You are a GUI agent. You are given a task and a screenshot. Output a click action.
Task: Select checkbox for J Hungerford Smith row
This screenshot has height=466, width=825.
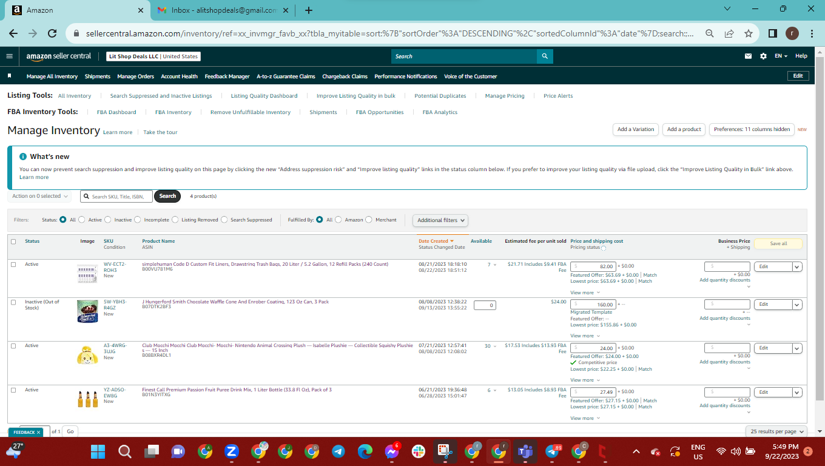tap(13, 302)
